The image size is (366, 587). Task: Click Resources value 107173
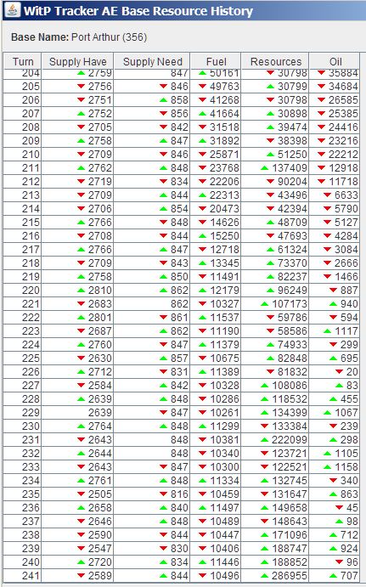(x=290, y=303)
